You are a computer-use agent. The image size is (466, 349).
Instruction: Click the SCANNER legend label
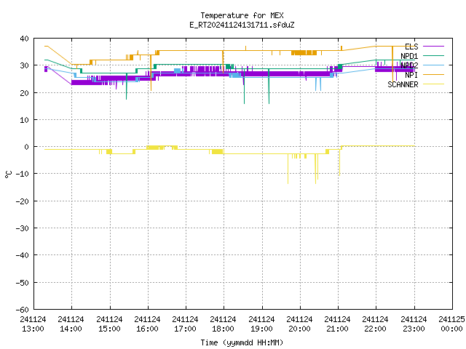click(x=403, y=84)
